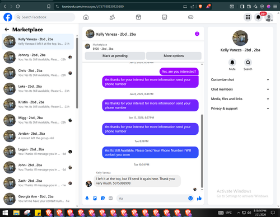Click the chat header title Kelly Vaneza
Image resolution: width=280 pixels, height=217 pixels.
[116, 34]
